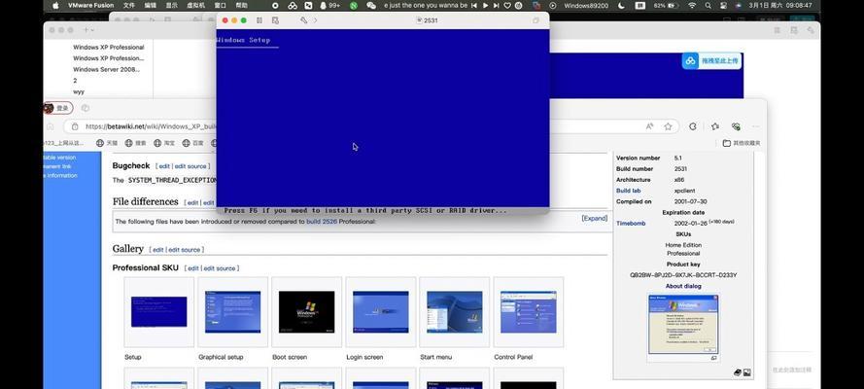
Task: Click the QQ penguin 99+ menu bar icon
Action: coord(330,5)
